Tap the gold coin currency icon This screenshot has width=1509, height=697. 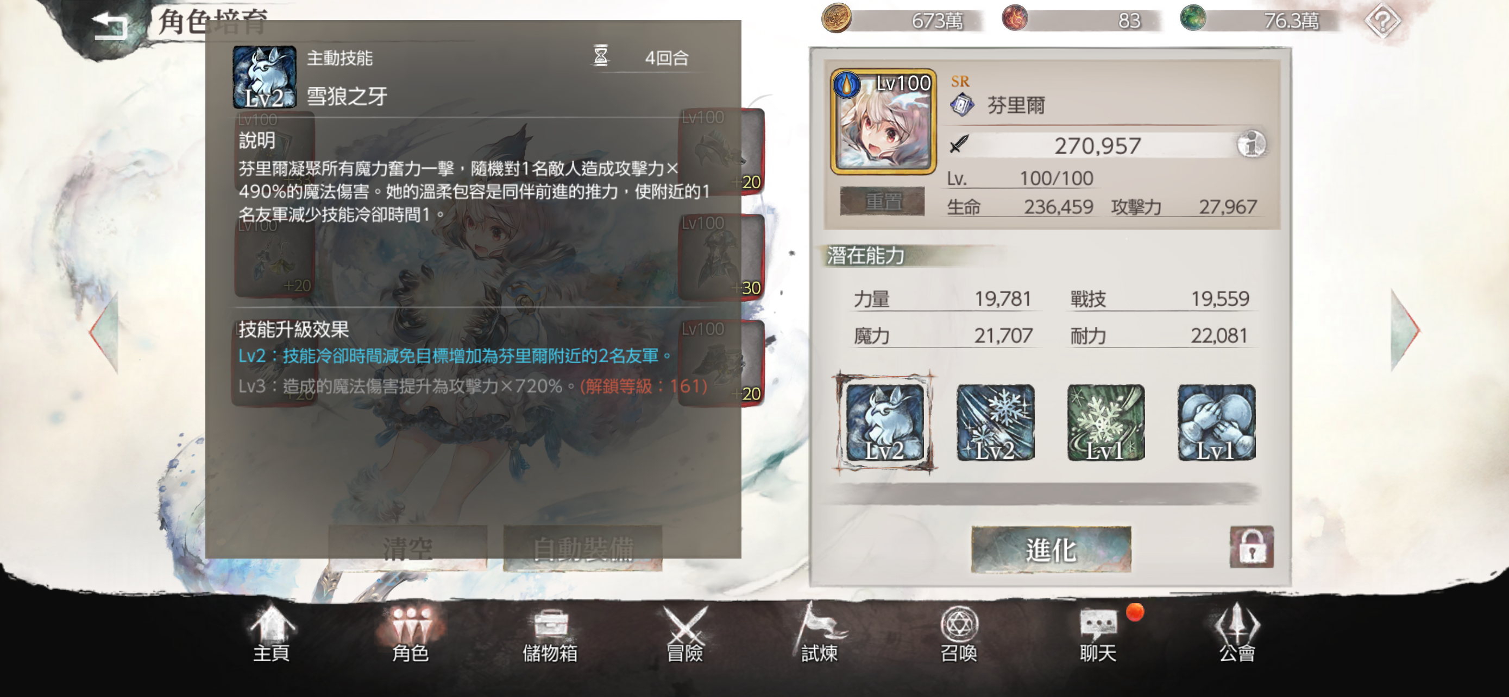pos(836,18)
